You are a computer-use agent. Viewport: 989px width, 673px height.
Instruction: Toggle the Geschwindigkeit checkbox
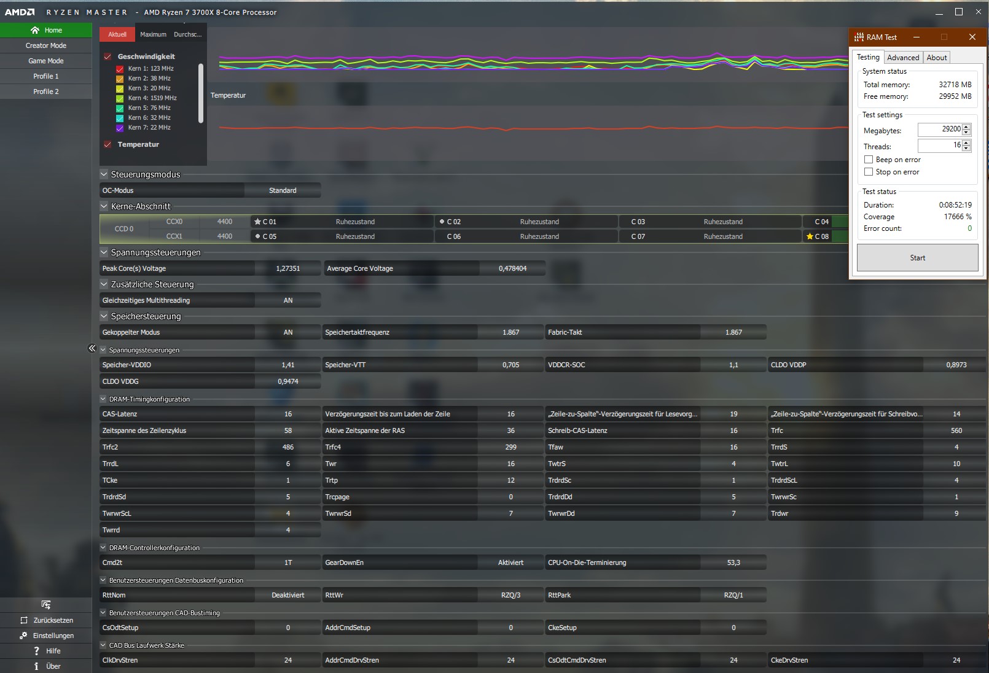coord(107,56)
